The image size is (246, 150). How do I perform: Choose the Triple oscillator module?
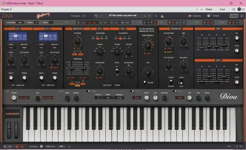coord(81,23)
